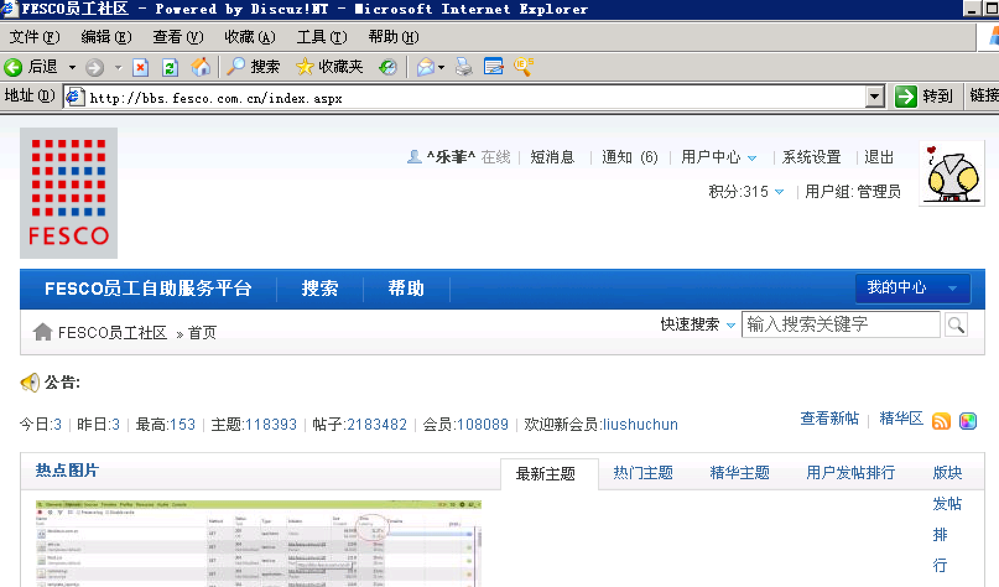Expand the 快速搜索 type dropdown
Screen dimensions: 999x587
(x=730, y=325)
